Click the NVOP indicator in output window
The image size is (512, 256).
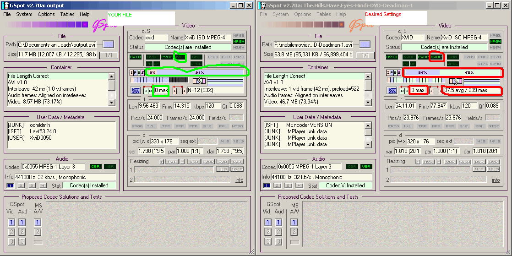pos(152,57)
